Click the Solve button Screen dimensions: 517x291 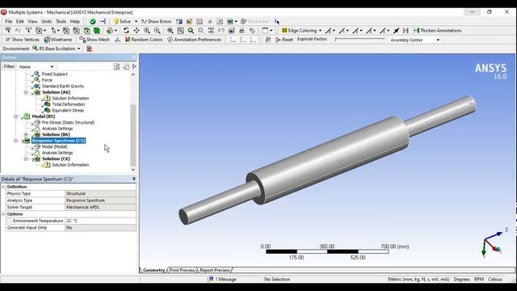(x=122, y=22)
